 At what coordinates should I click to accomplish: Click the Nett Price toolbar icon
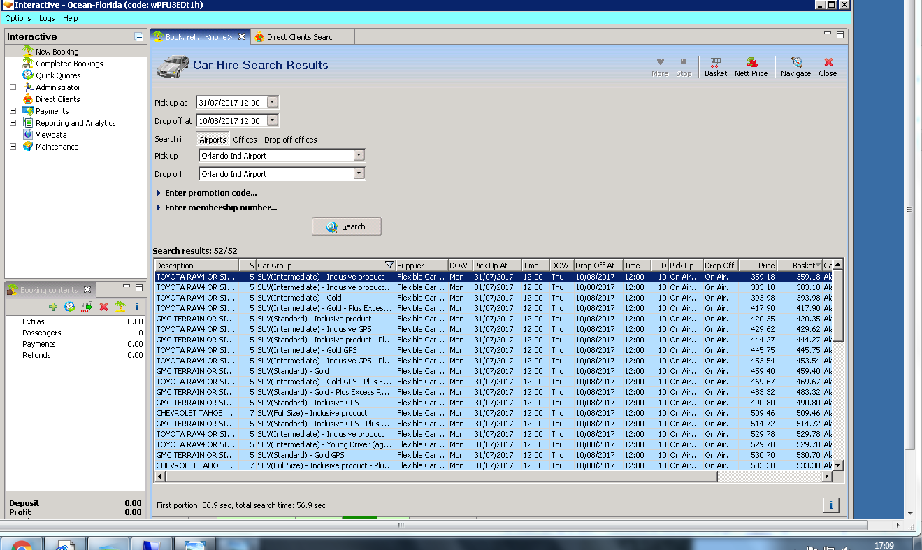point(751,67)
